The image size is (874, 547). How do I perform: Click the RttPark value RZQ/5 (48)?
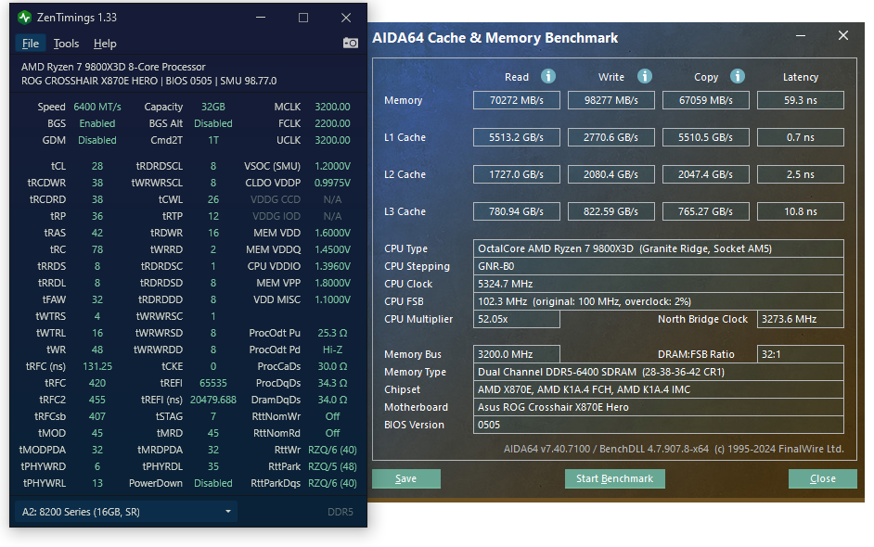332,466
